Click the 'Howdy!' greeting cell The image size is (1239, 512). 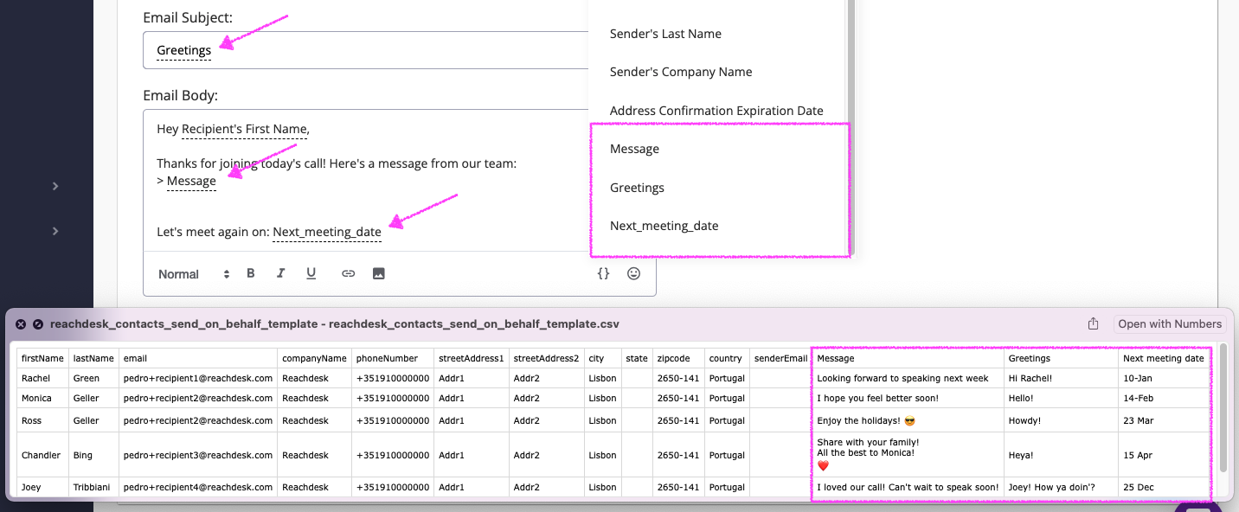(x=1061, y=420)
